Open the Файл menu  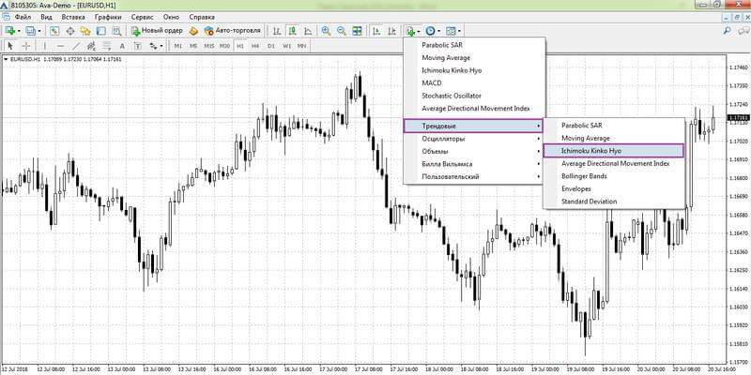click(23, 17)
